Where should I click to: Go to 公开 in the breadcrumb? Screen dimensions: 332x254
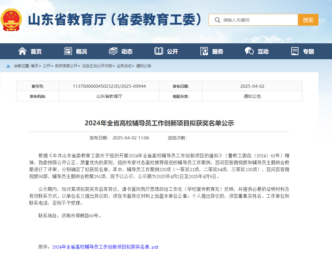click(x=47, y=66)
